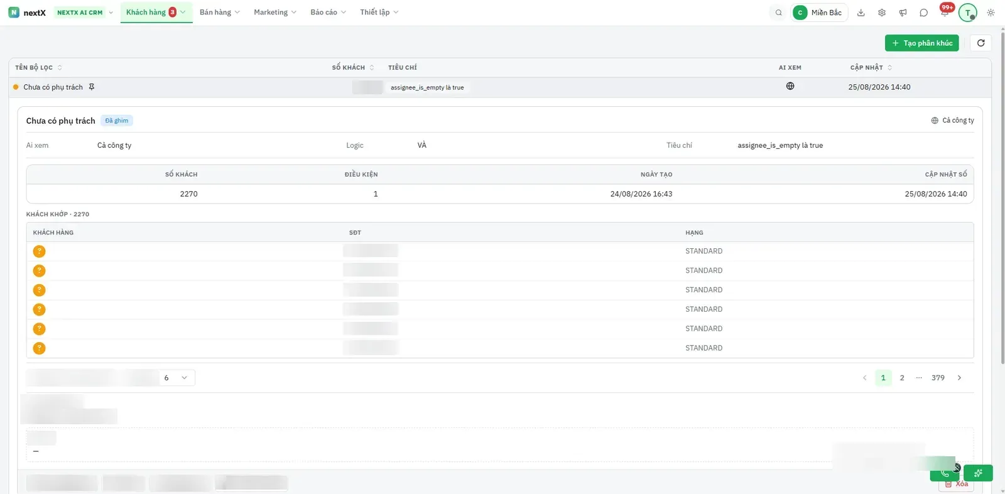Click the Cả công ty visibility label with globe

pos(952,121)
